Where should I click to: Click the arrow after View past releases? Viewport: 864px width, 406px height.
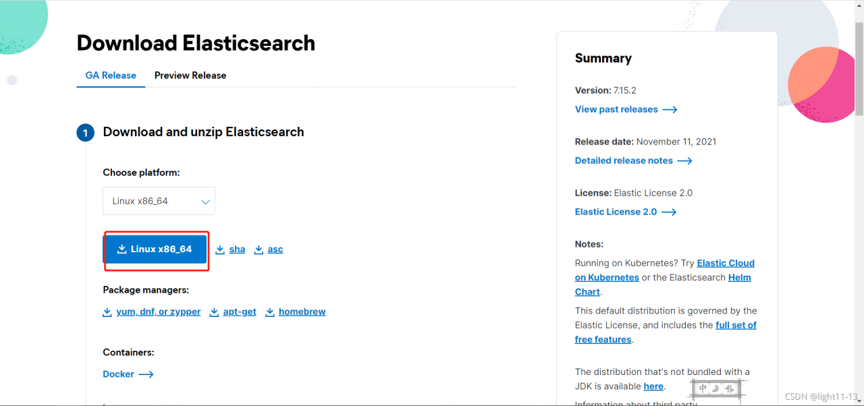click(670, 109)
